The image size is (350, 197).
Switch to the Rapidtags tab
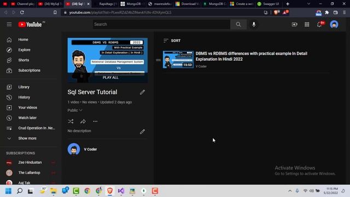point(105,4)
